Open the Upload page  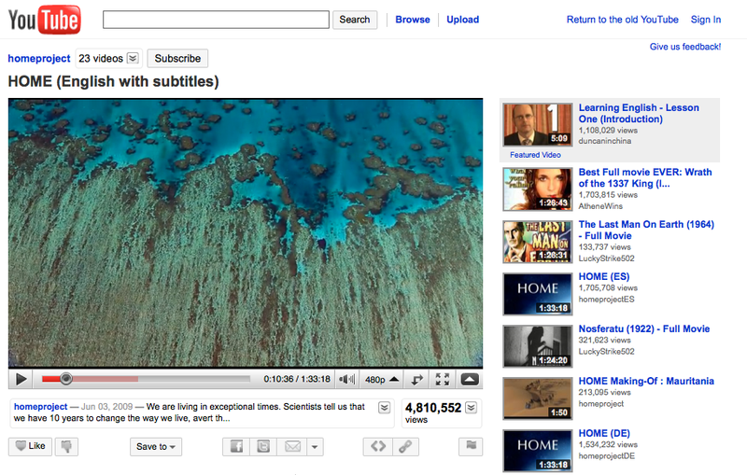pos(462,20)
